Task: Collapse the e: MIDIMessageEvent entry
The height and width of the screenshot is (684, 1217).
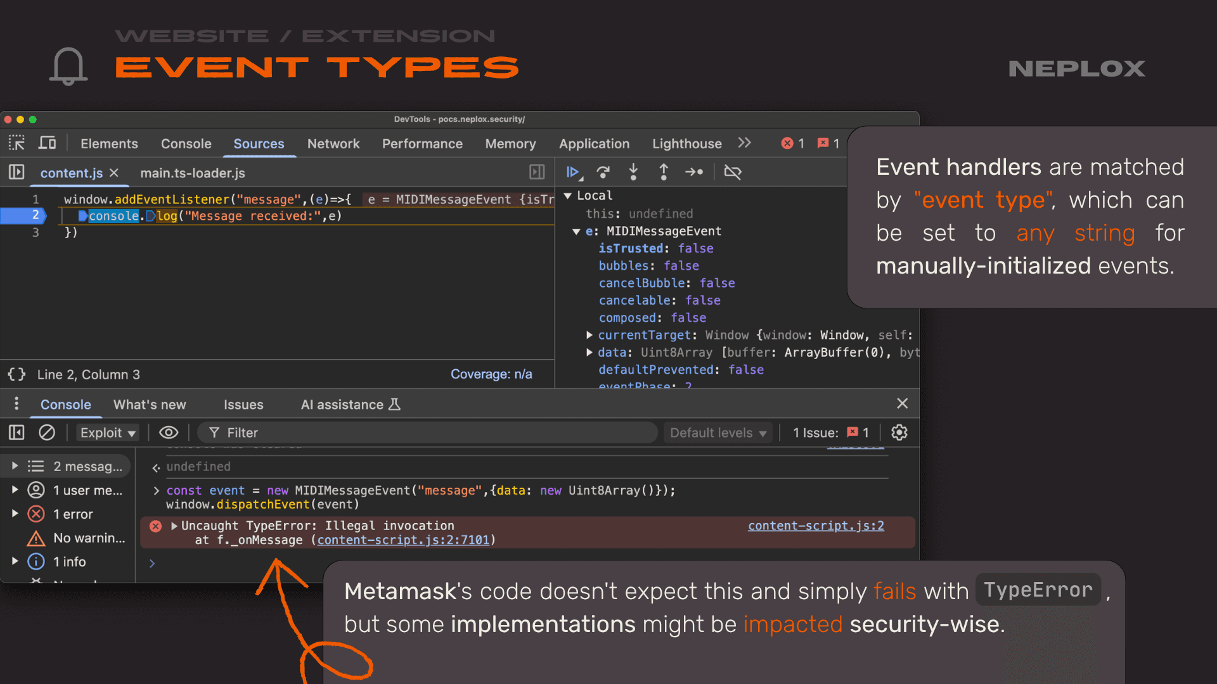Action: pyautogui.click(x=576, y=231)
